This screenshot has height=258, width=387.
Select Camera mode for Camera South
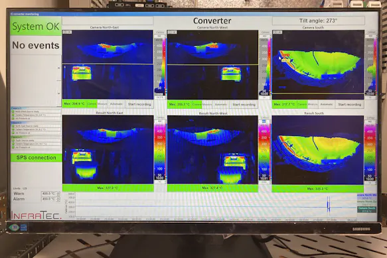tap(302, 104)
